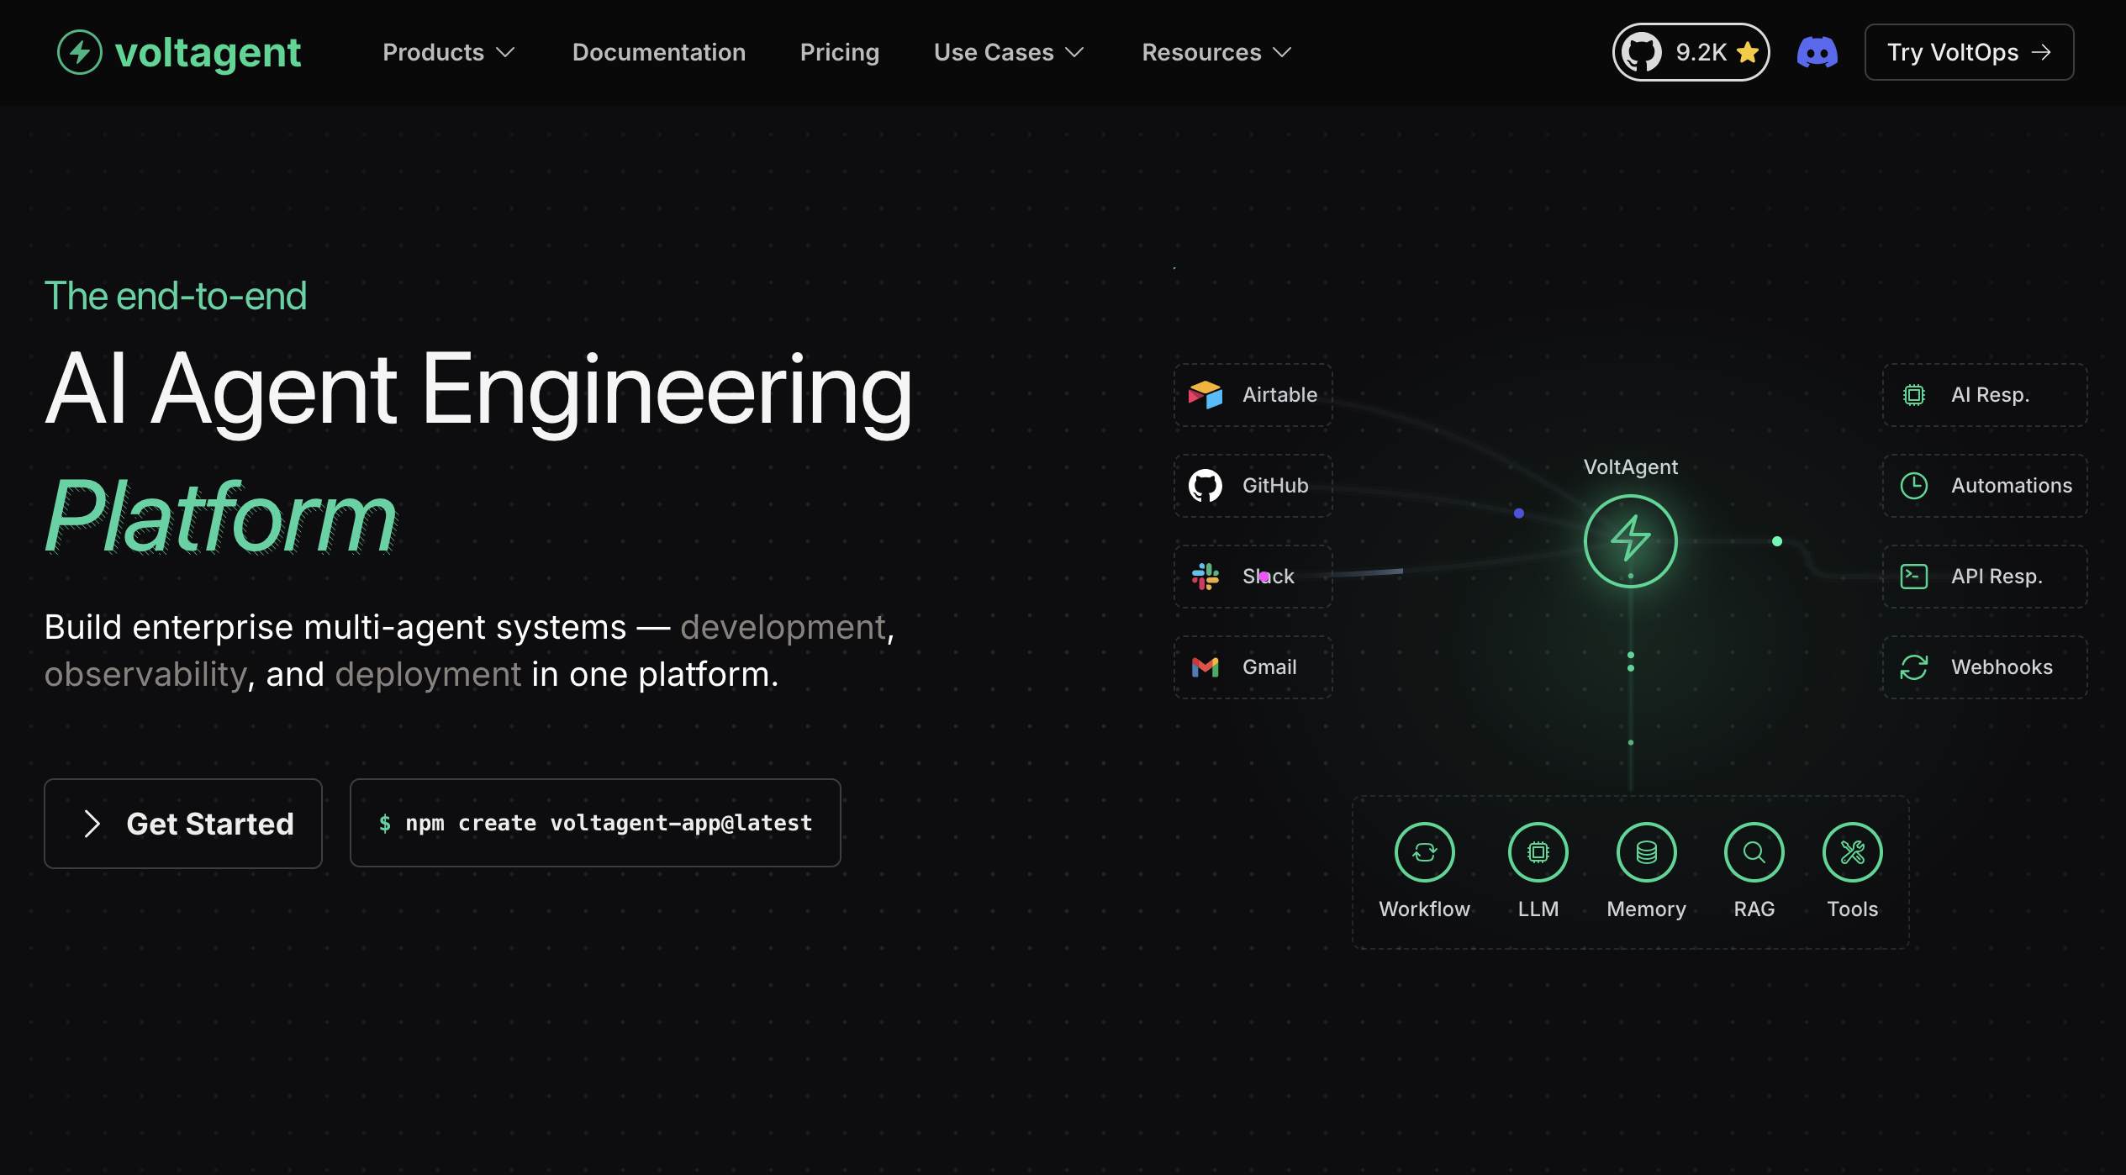Viewport: 2126px width, 1175px height.
Task: Click the Slack label
Action: coord(1269,576)
